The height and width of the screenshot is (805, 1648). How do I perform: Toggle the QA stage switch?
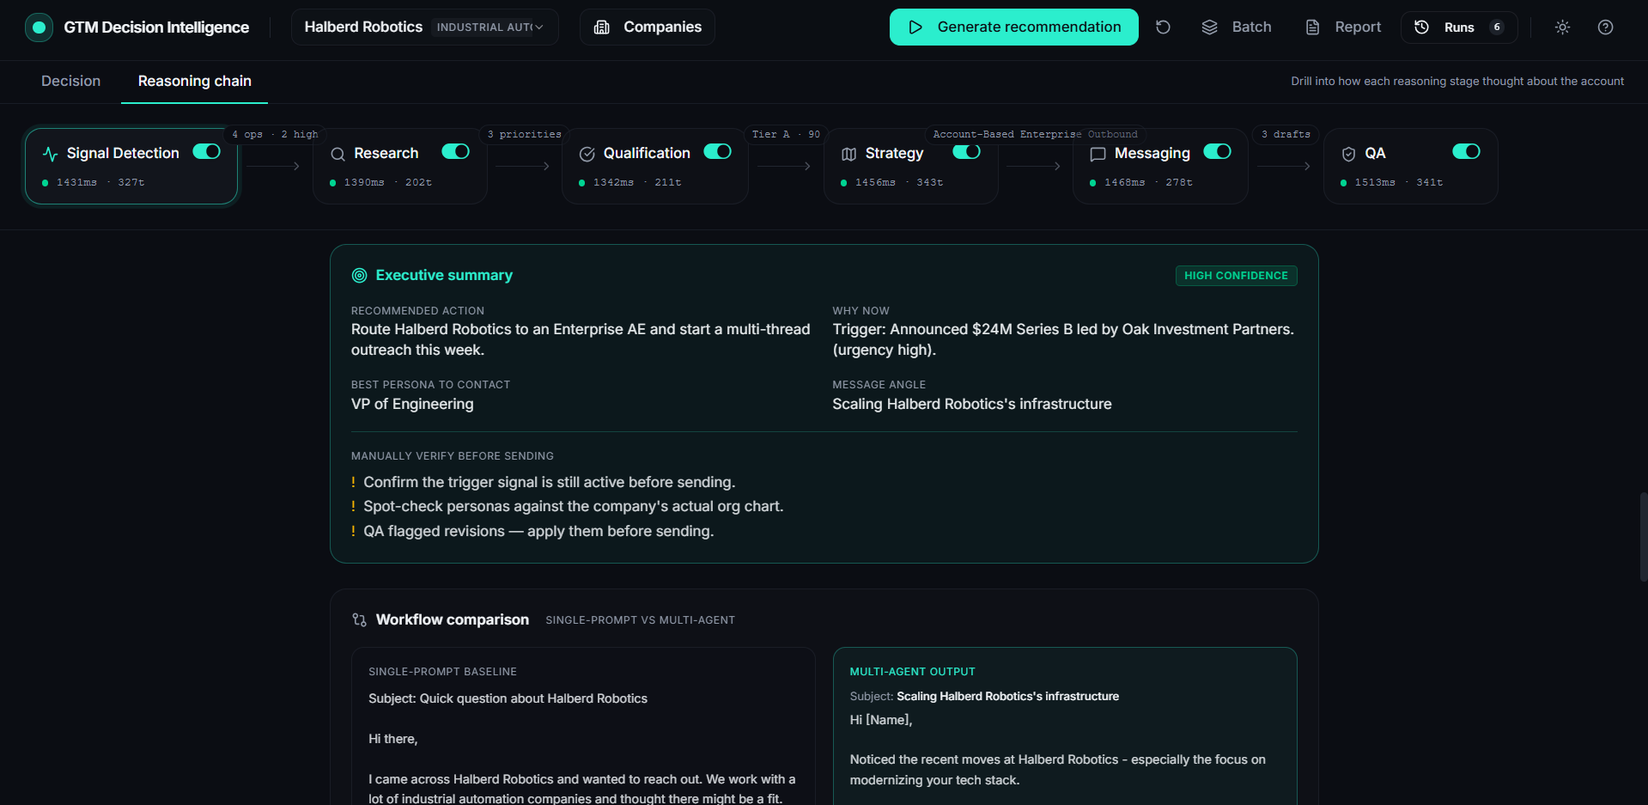pos(1467,152)
